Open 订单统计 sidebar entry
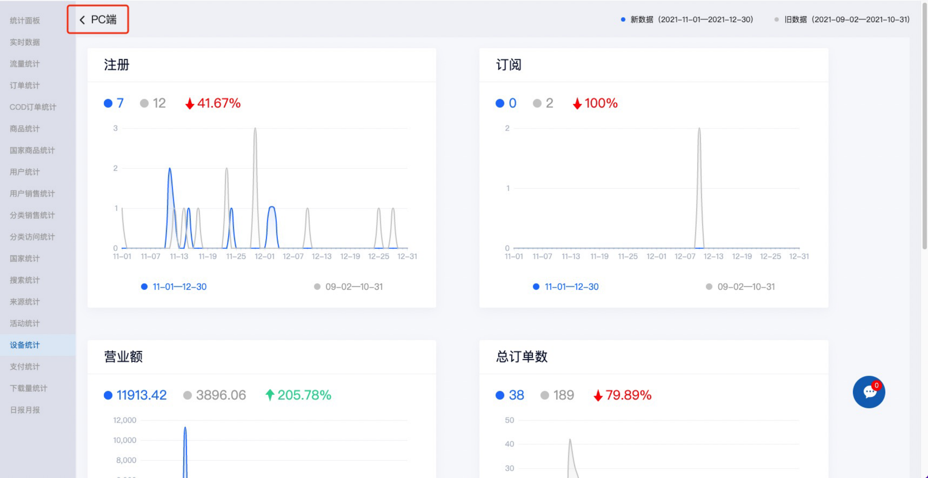This screenshot has width=928, height=478. 25,86
